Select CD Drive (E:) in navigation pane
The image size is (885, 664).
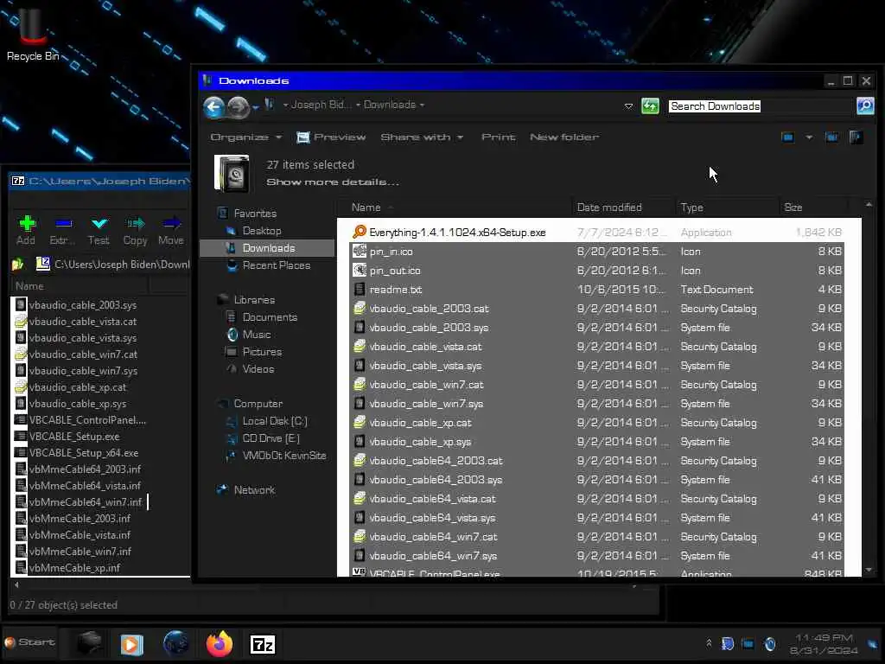click(x=271, y=438)
